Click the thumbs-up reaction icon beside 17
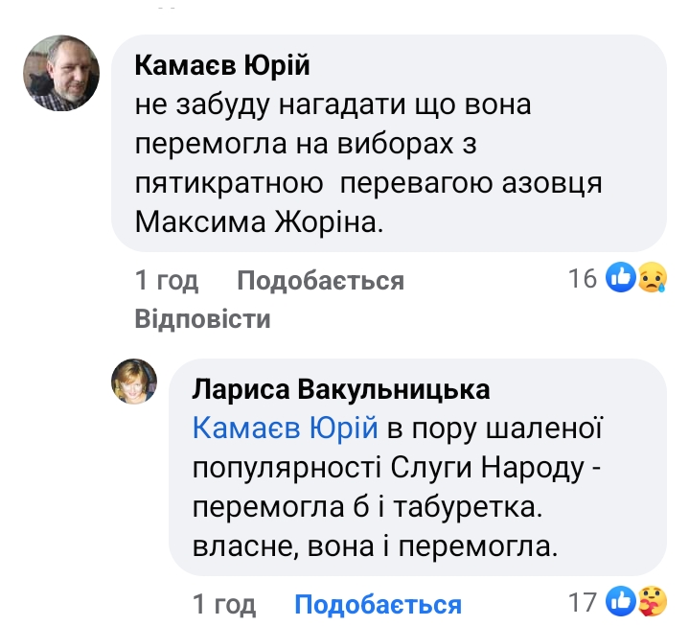 coord(622,603)
